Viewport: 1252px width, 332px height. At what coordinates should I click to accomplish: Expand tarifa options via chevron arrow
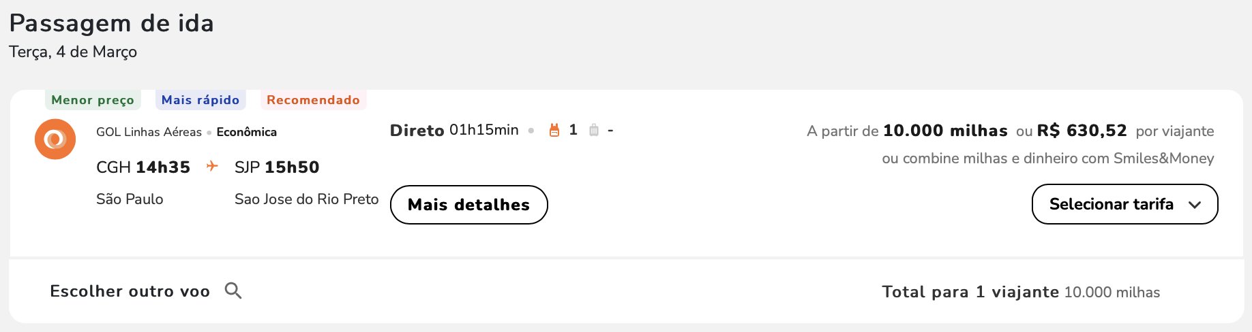tap(1194, 205)
